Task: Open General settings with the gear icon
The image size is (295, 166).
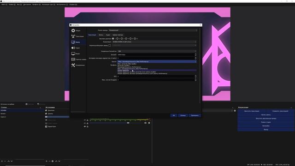Action: tap(73, 30)
